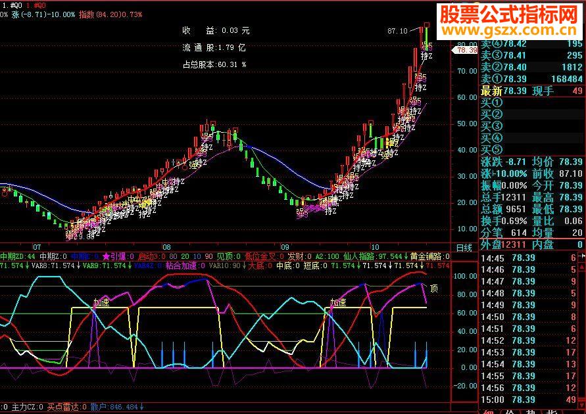The width and height of the screenshot is (586, 414).
Task: Select the 14:49 tick row
Action: coord(529,306)
